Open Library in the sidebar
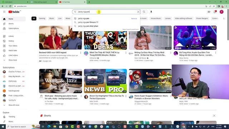This screenshot has width=229, height=129. pyautogui.click(x=14, y=36)
